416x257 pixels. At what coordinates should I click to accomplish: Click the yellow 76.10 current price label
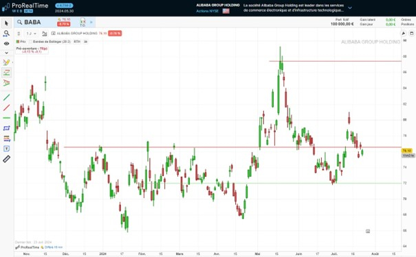(406, 151)
